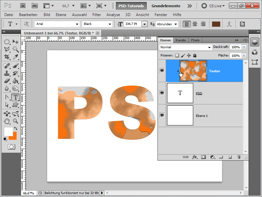Toggle visibility of Ebene 1 layer
This screenshot has height=197, width=262.
162,115
